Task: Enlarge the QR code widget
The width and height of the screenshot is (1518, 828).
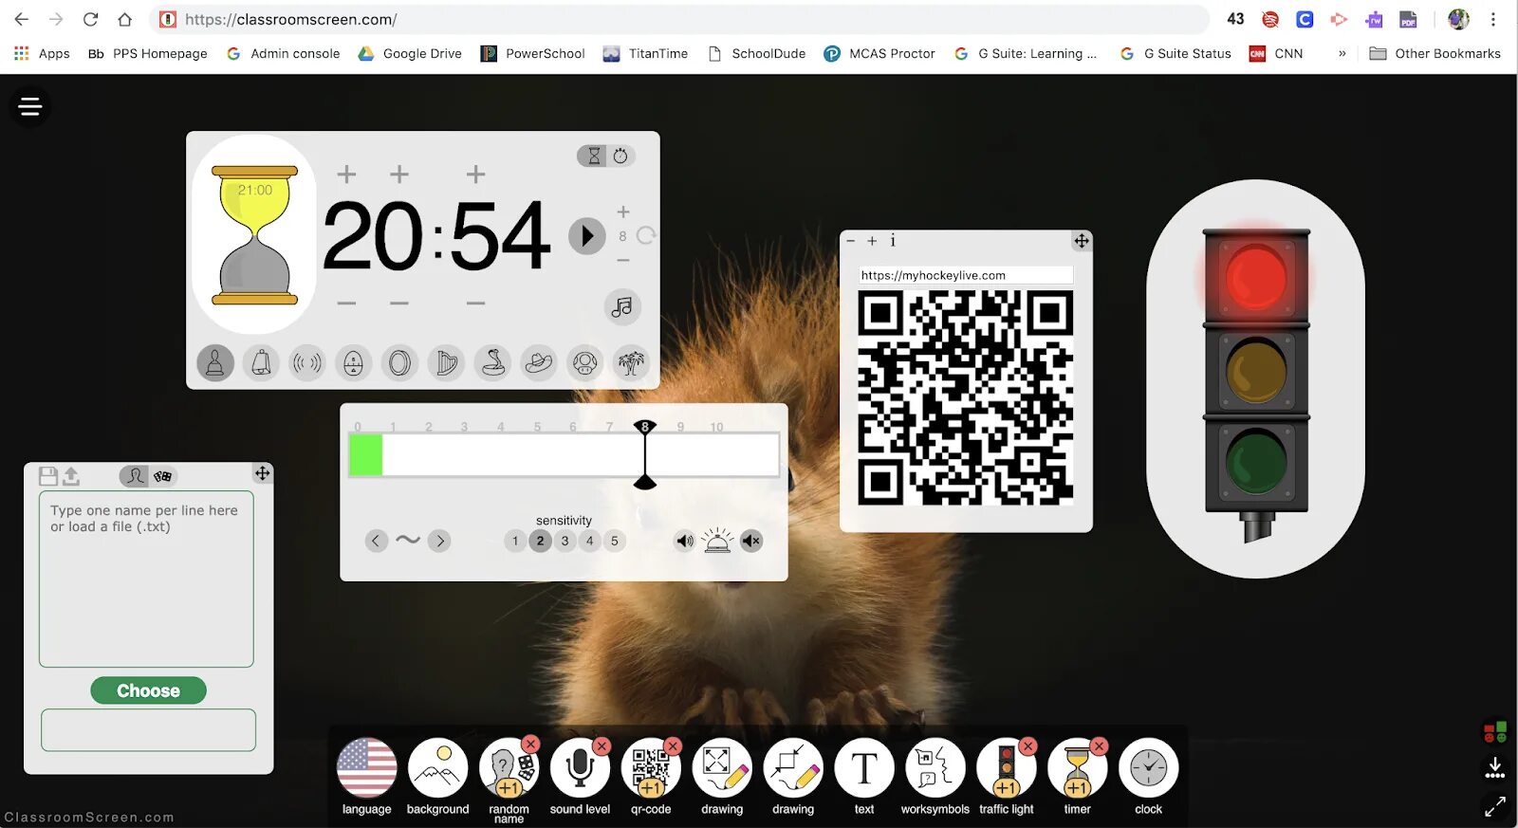Action: (x=872, y=241)
